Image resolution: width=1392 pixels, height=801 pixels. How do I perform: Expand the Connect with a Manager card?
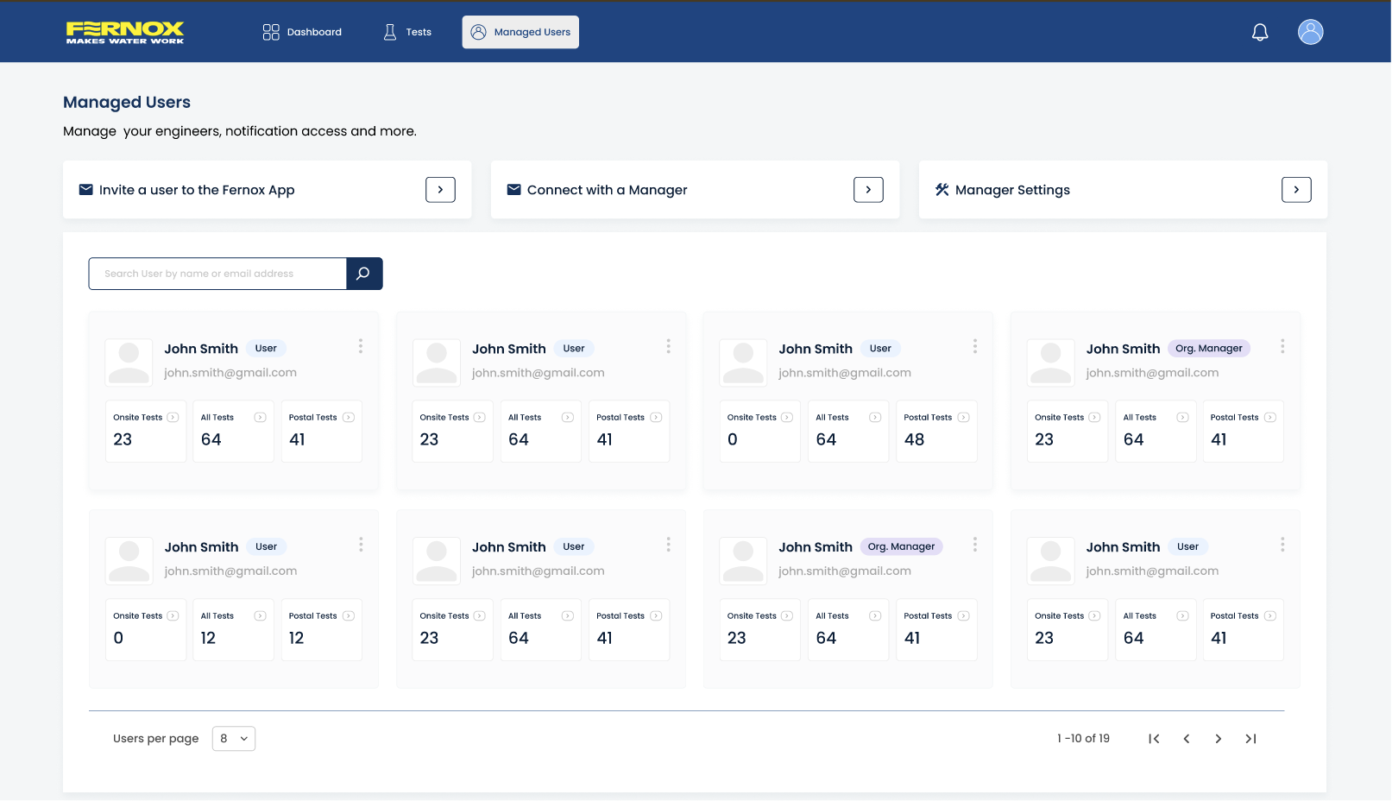[868, 190]
